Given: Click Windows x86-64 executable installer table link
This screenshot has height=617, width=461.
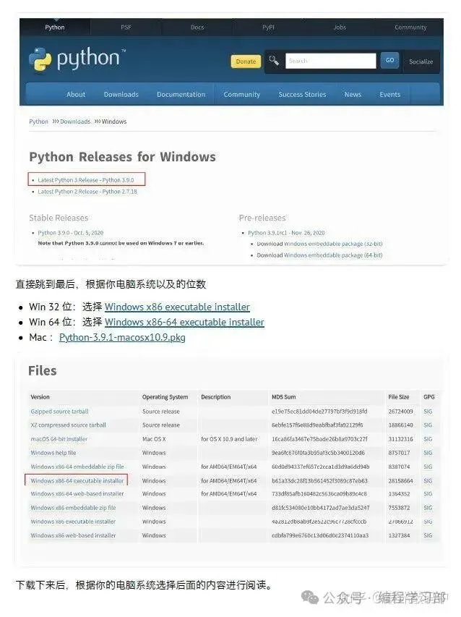Looking at the screenshot, I should coord(77,480).
